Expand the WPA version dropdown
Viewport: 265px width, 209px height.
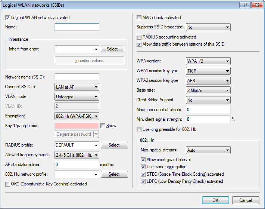coord(208,61)
